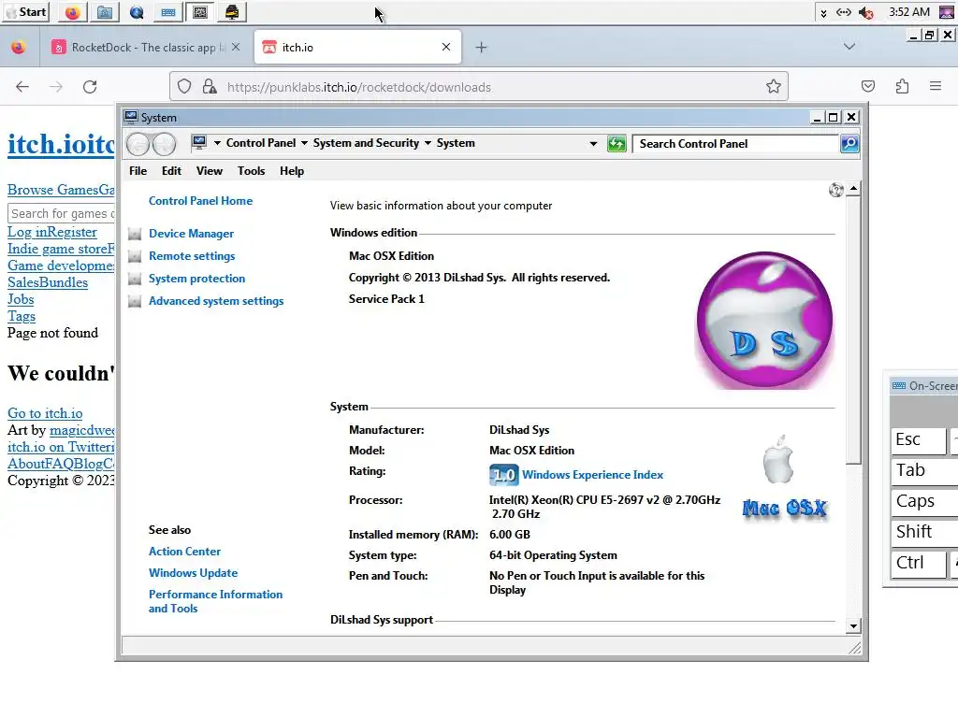Open the Firefox hamburger menu

pyautogui.click(x=936, y=87)
